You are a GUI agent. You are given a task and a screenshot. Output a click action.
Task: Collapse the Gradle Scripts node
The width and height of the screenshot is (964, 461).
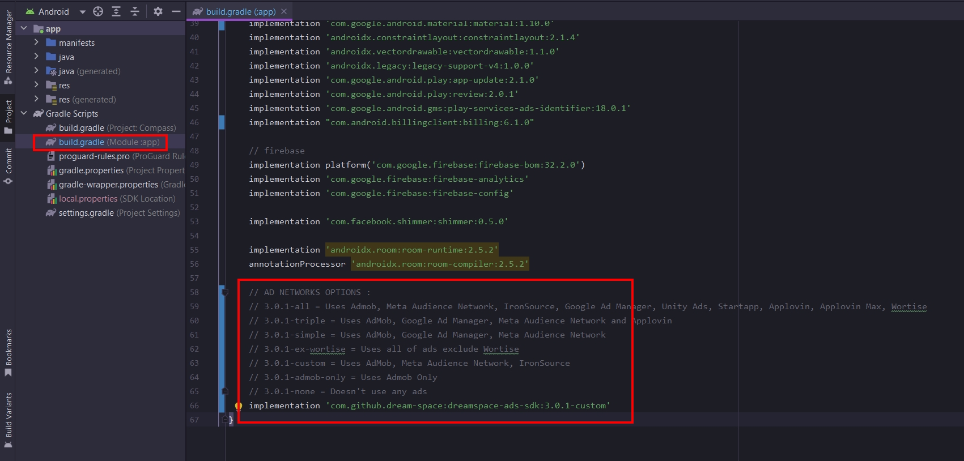tap(24, 113)
